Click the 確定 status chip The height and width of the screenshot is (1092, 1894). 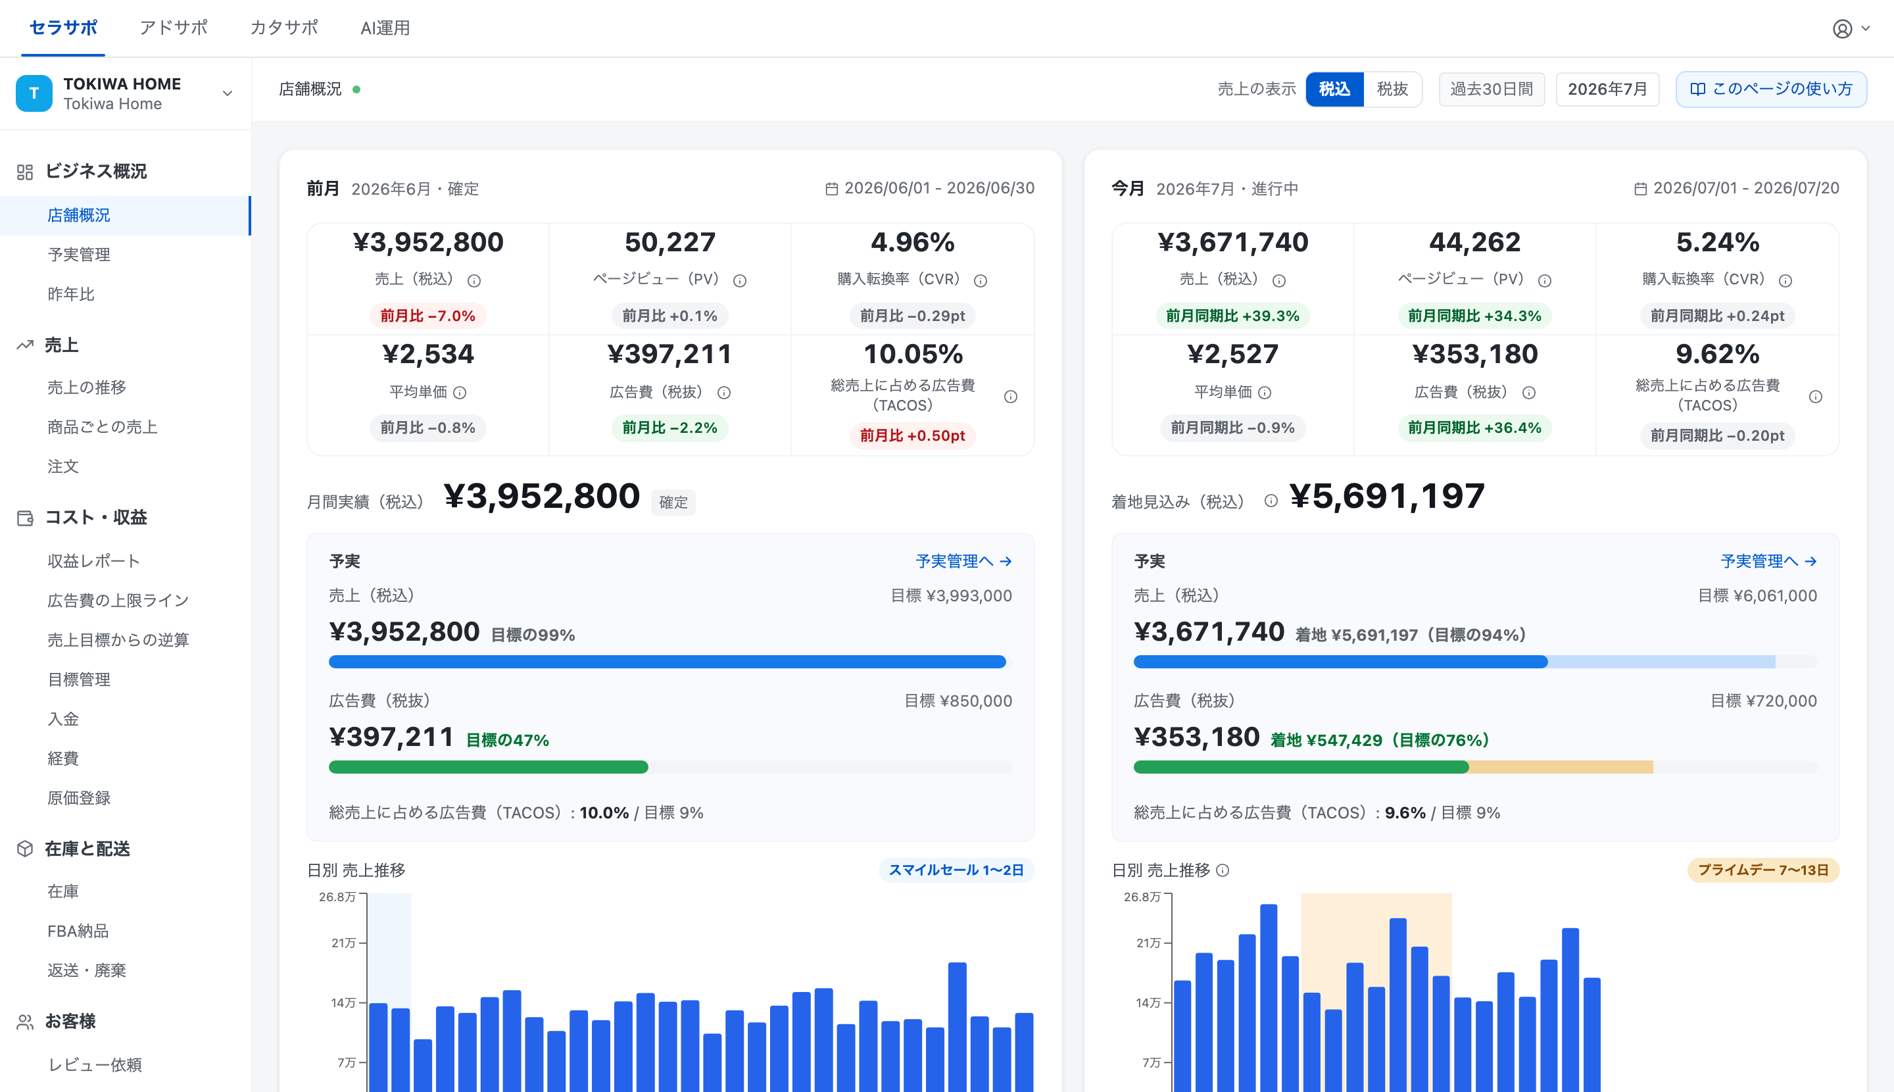[673, 503]
